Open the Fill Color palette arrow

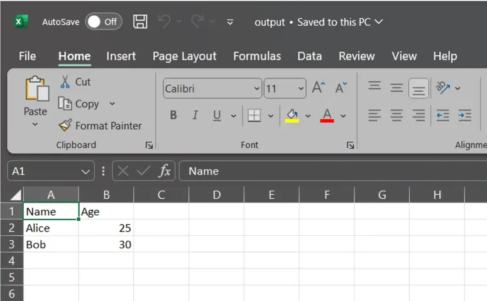[x=308, y=116]
